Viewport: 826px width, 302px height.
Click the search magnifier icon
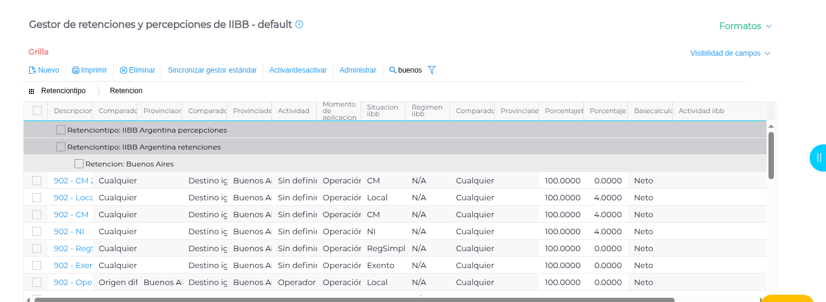[392, 70]
